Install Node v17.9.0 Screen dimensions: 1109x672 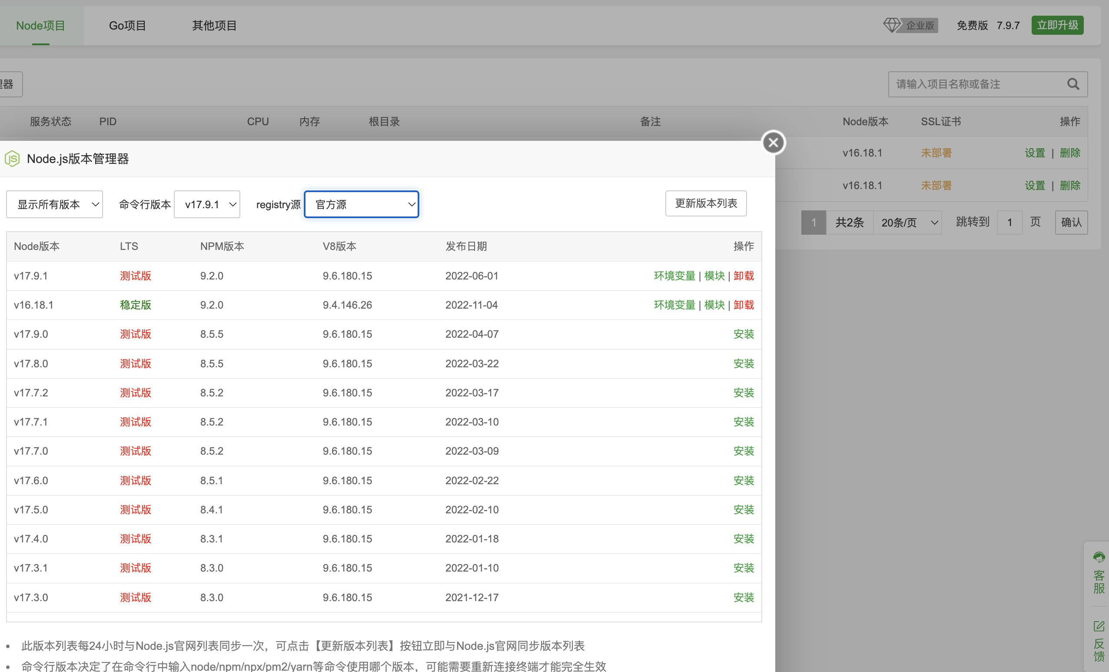[744, 334]
